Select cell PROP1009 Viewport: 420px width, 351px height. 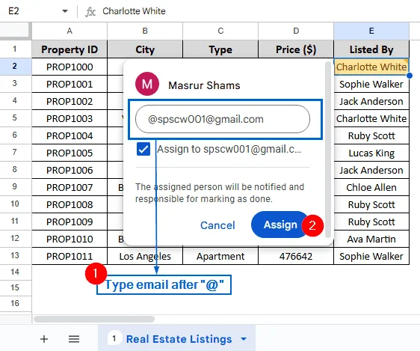click(x=70, y=222)
